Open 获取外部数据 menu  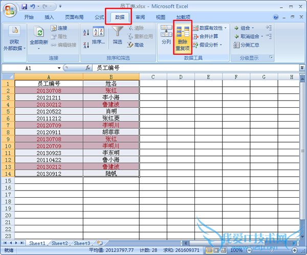tap(14, 38)
